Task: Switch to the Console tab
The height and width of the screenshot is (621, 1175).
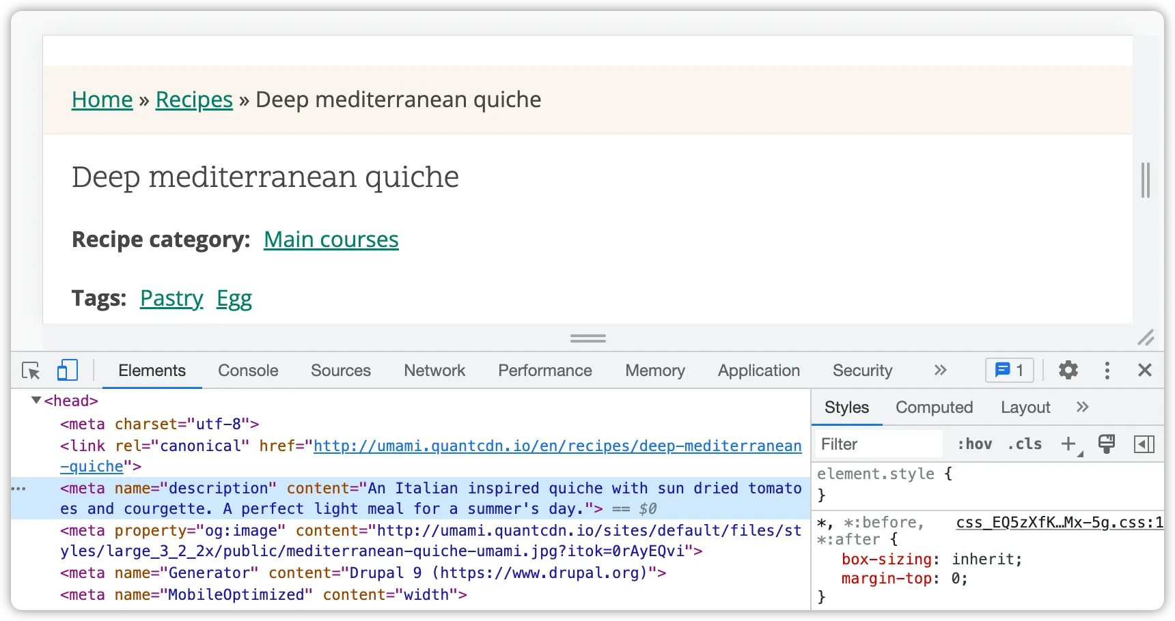Action: (247, 371)
